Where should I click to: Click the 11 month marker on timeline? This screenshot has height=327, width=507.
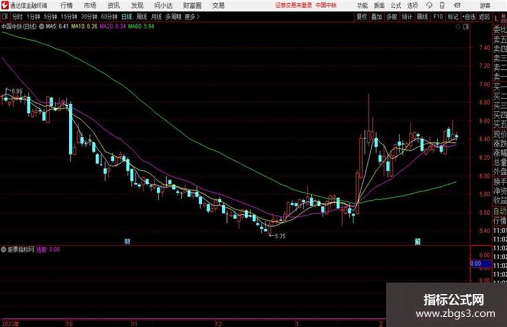134,324
